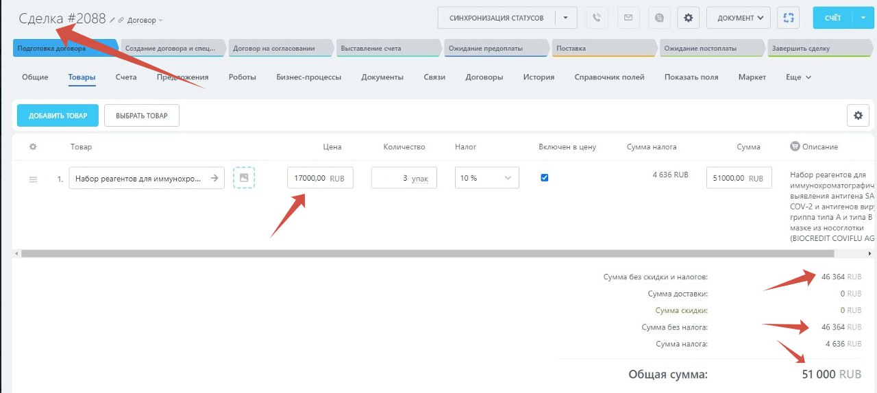Click the ДОБАВИТЬ ТОВАР button
Image resolution: width=877 pixels, height=393 pixels.
click(58, 116)
